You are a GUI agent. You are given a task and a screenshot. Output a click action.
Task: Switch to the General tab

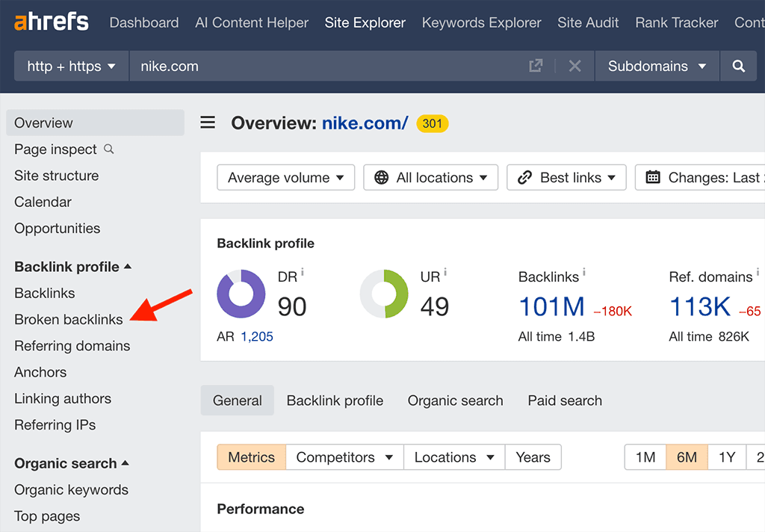coord(237,400)
